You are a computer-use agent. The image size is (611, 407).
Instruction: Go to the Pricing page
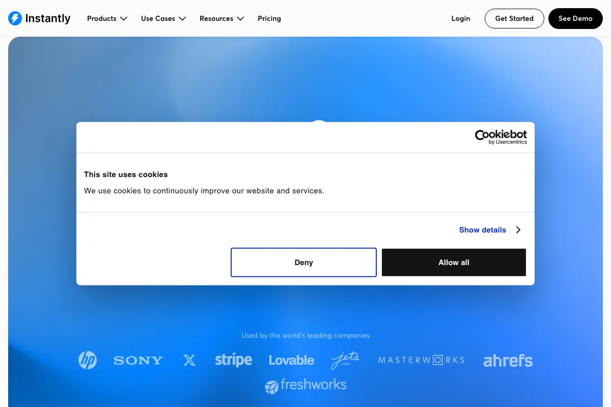click(x=269, y=18)
